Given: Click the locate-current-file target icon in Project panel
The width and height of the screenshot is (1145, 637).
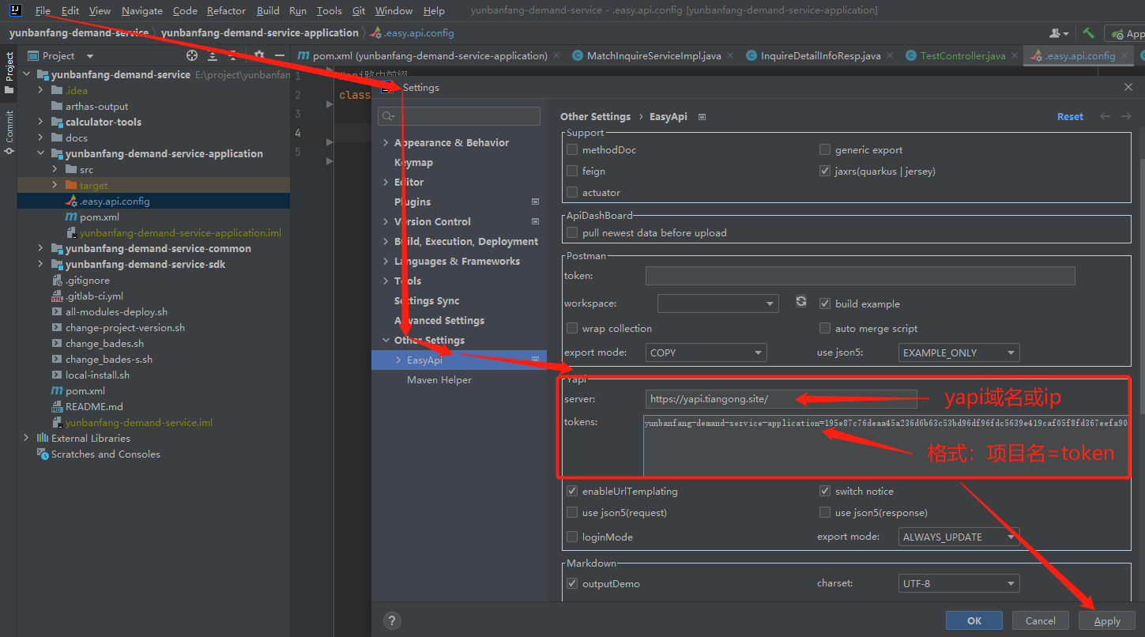Looking at the screenshot, I should pyautogui.click(x=192, y=55).
